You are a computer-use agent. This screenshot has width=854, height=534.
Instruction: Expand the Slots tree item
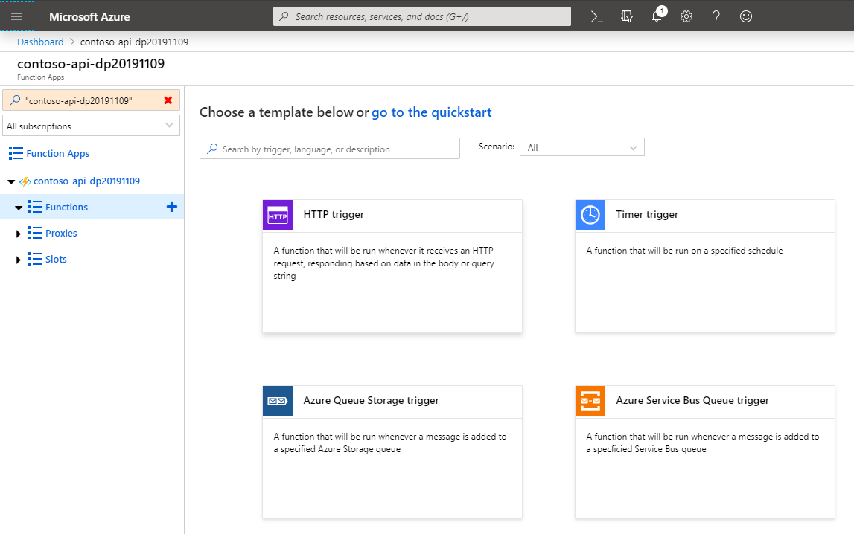[18, 259]
